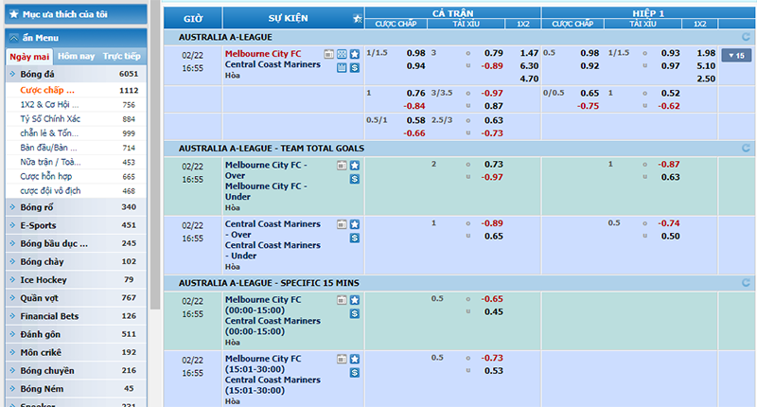Expand the Financial Bets category

76,316
